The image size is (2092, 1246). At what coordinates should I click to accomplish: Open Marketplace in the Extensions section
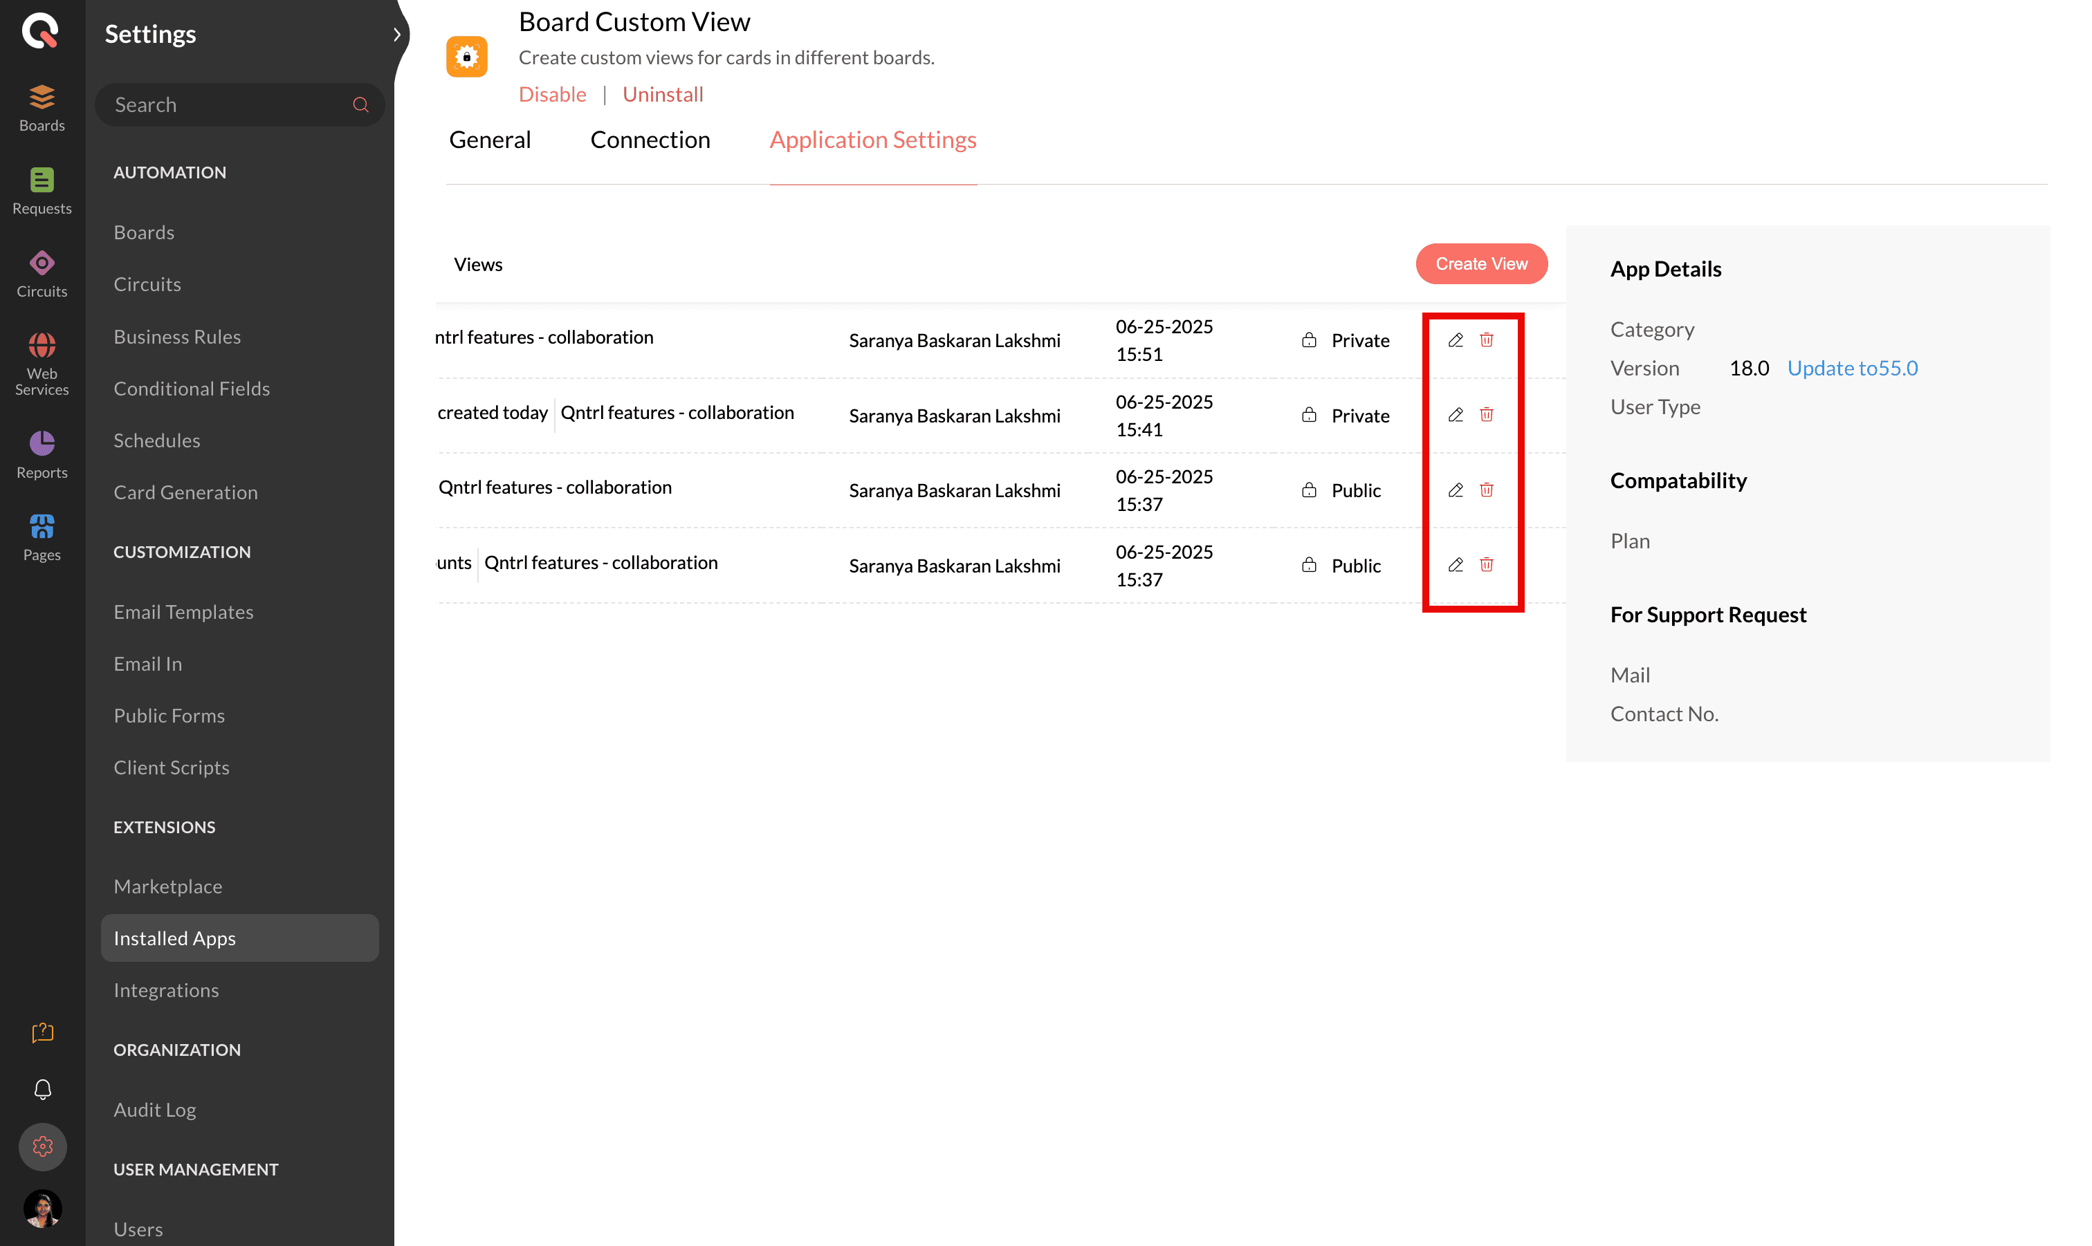[168, 886]
